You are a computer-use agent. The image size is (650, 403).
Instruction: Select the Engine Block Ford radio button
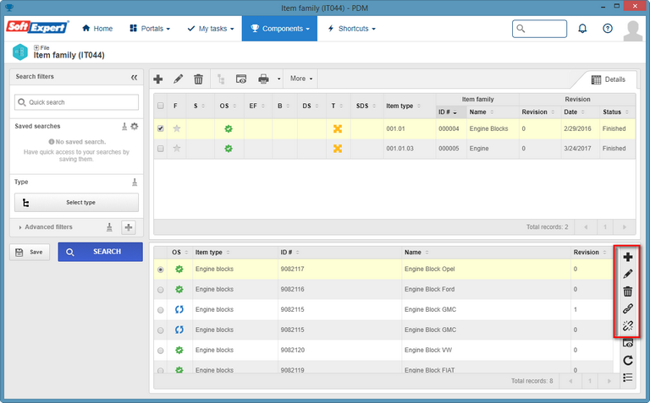click(x=161, y=290)
